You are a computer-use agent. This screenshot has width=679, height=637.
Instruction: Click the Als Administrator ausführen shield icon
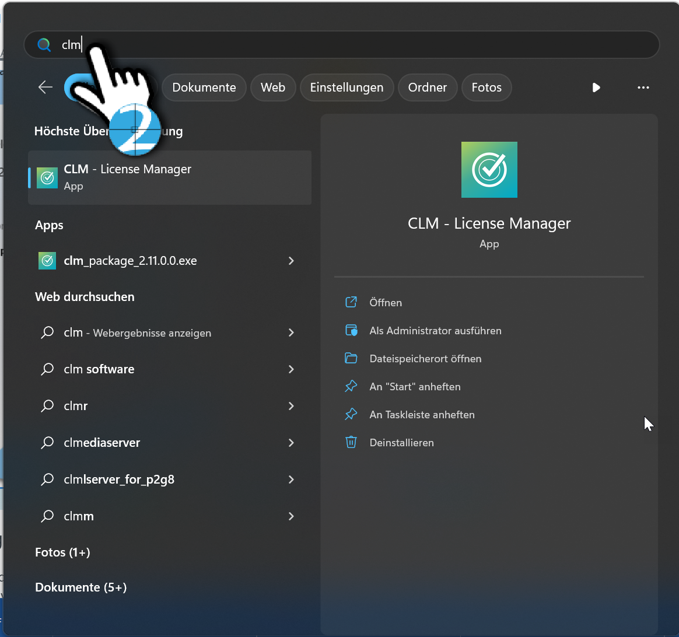tap(351, 330)
